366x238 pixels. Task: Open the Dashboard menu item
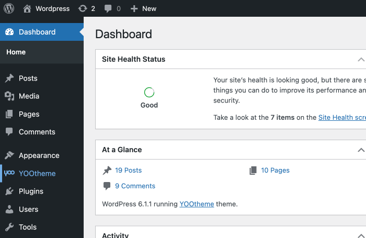pyautogui.click(x=42, y=32)
